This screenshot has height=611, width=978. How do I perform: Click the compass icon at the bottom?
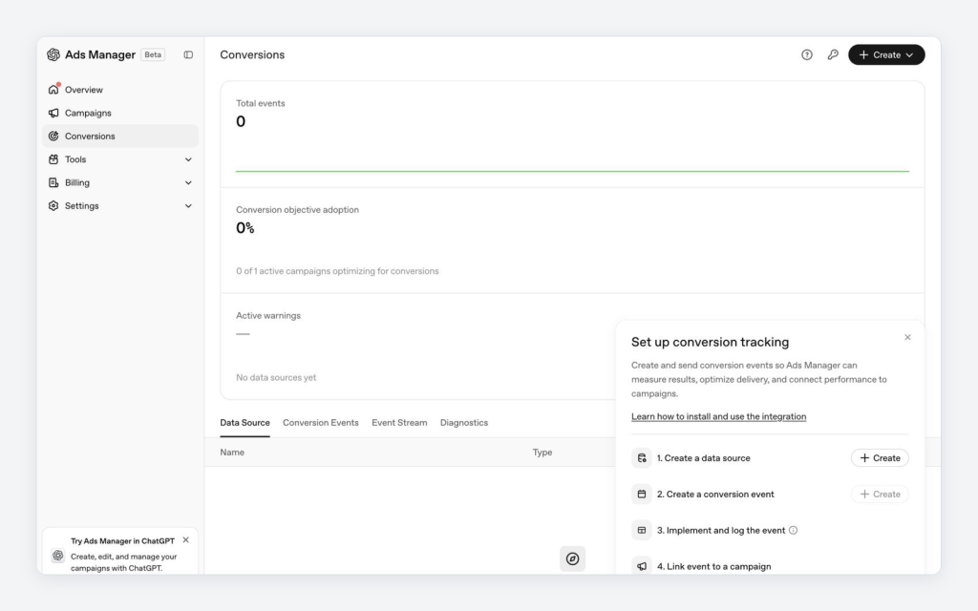[x=573, y=558]
